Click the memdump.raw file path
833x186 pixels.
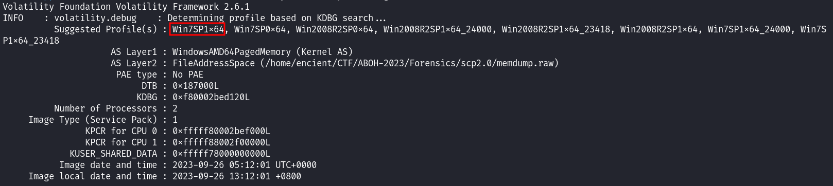point(409,63)
